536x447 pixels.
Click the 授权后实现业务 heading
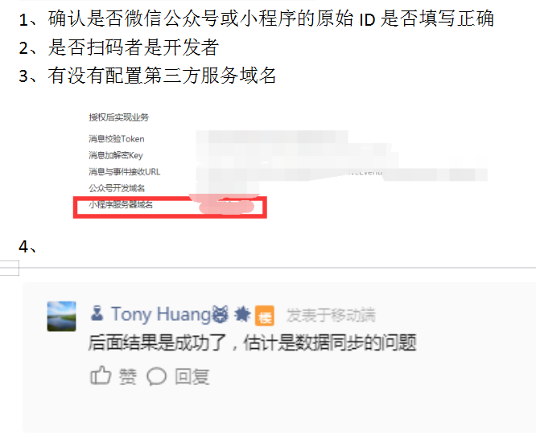click(119, 117)
